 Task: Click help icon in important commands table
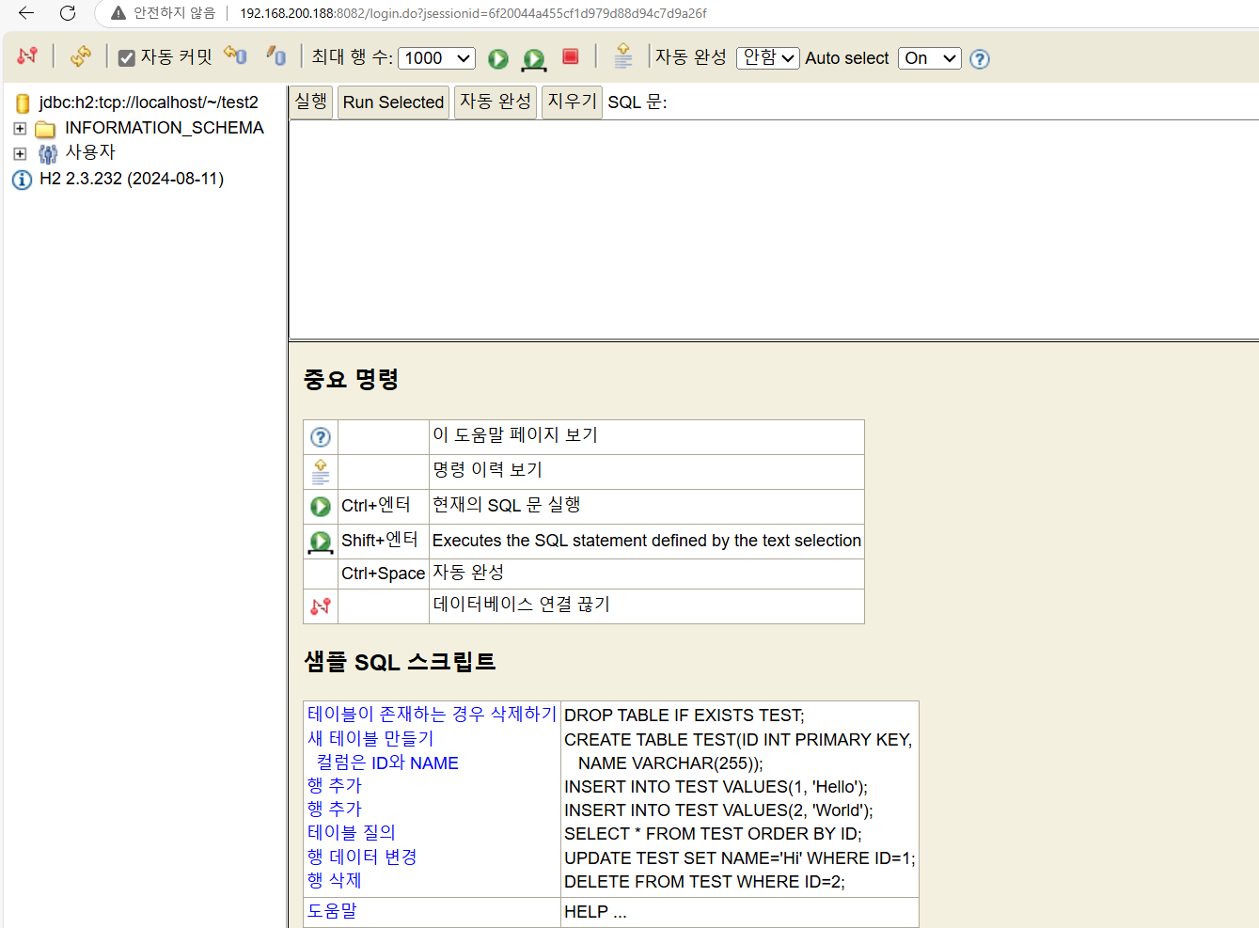(x=321, y=437)
